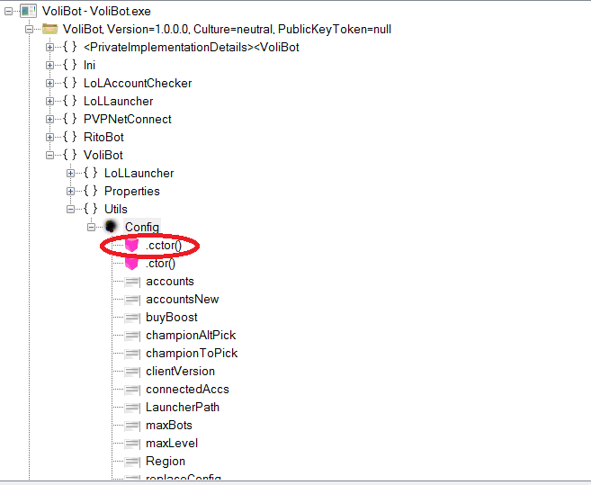Screen dimensions: 591x485
Task: Click the namespace icon beside RitoBot
Action: (x=70, y=137)
